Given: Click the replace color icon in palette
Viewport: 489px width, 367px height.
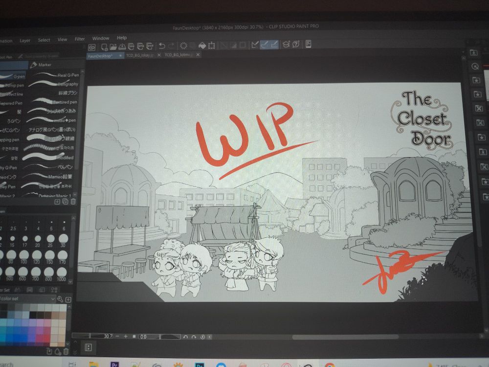Looking at the screenshot, I should [49, 351].
